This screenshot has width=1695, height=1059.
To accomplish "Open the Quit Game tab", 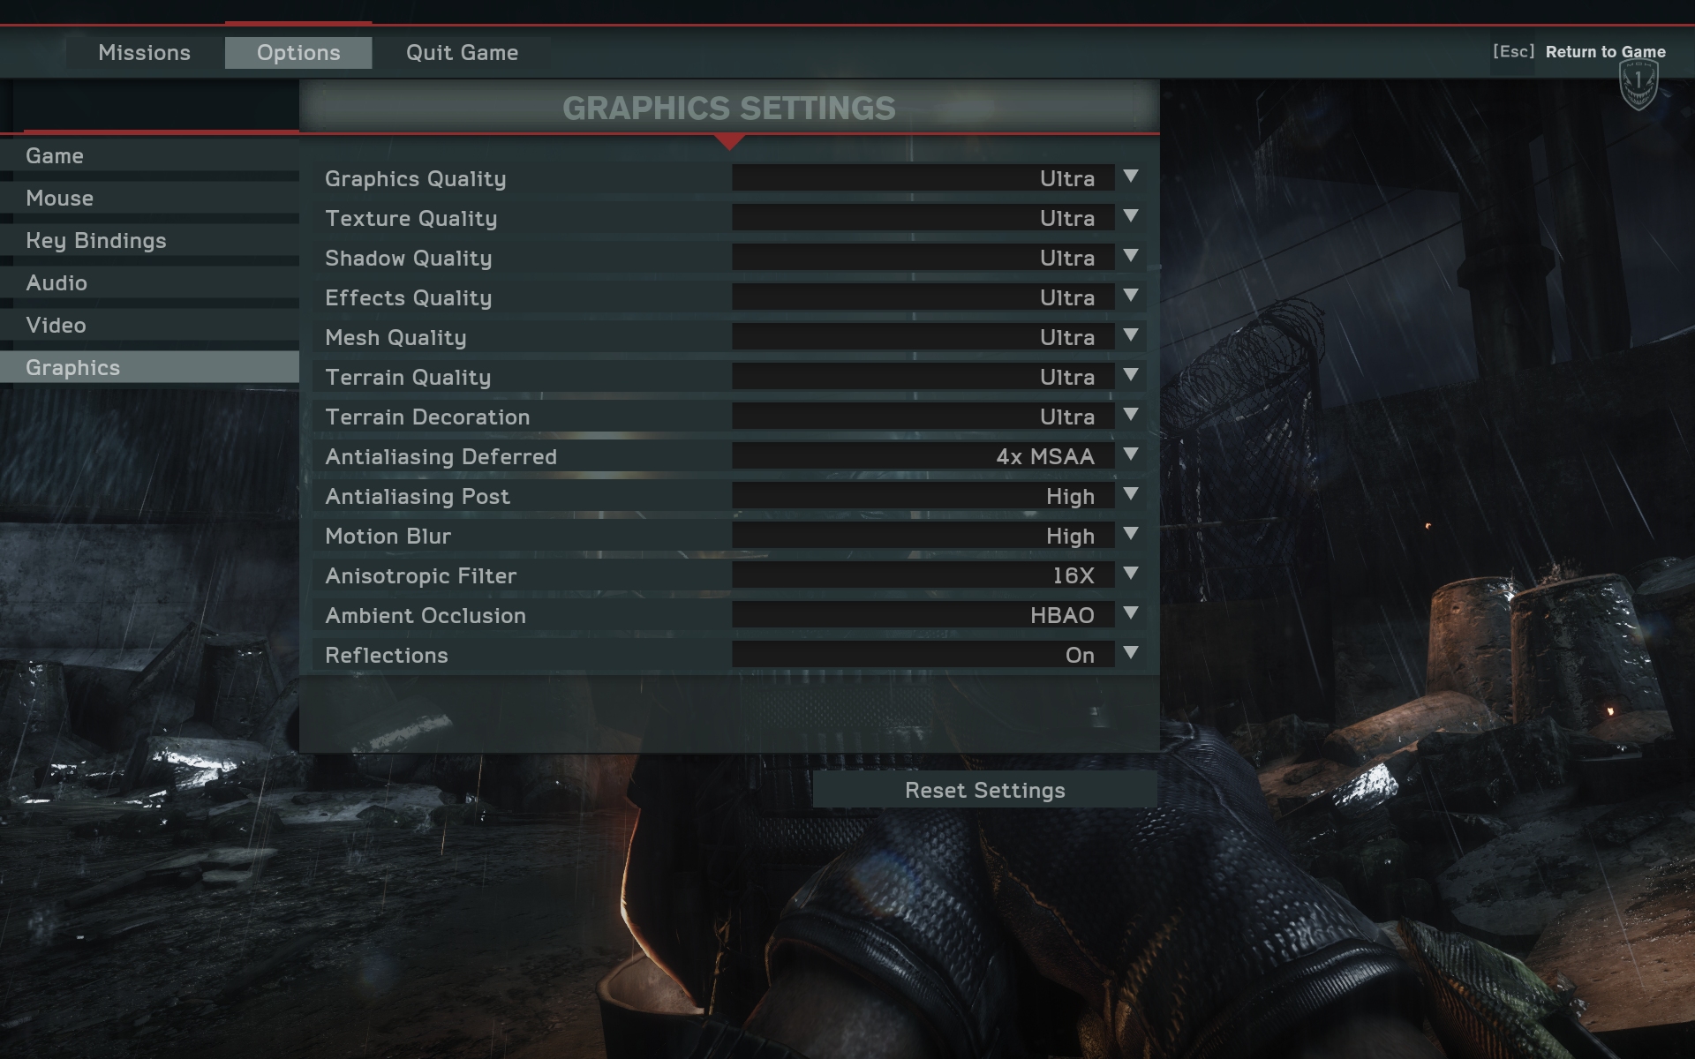I will tap(462, 53).
